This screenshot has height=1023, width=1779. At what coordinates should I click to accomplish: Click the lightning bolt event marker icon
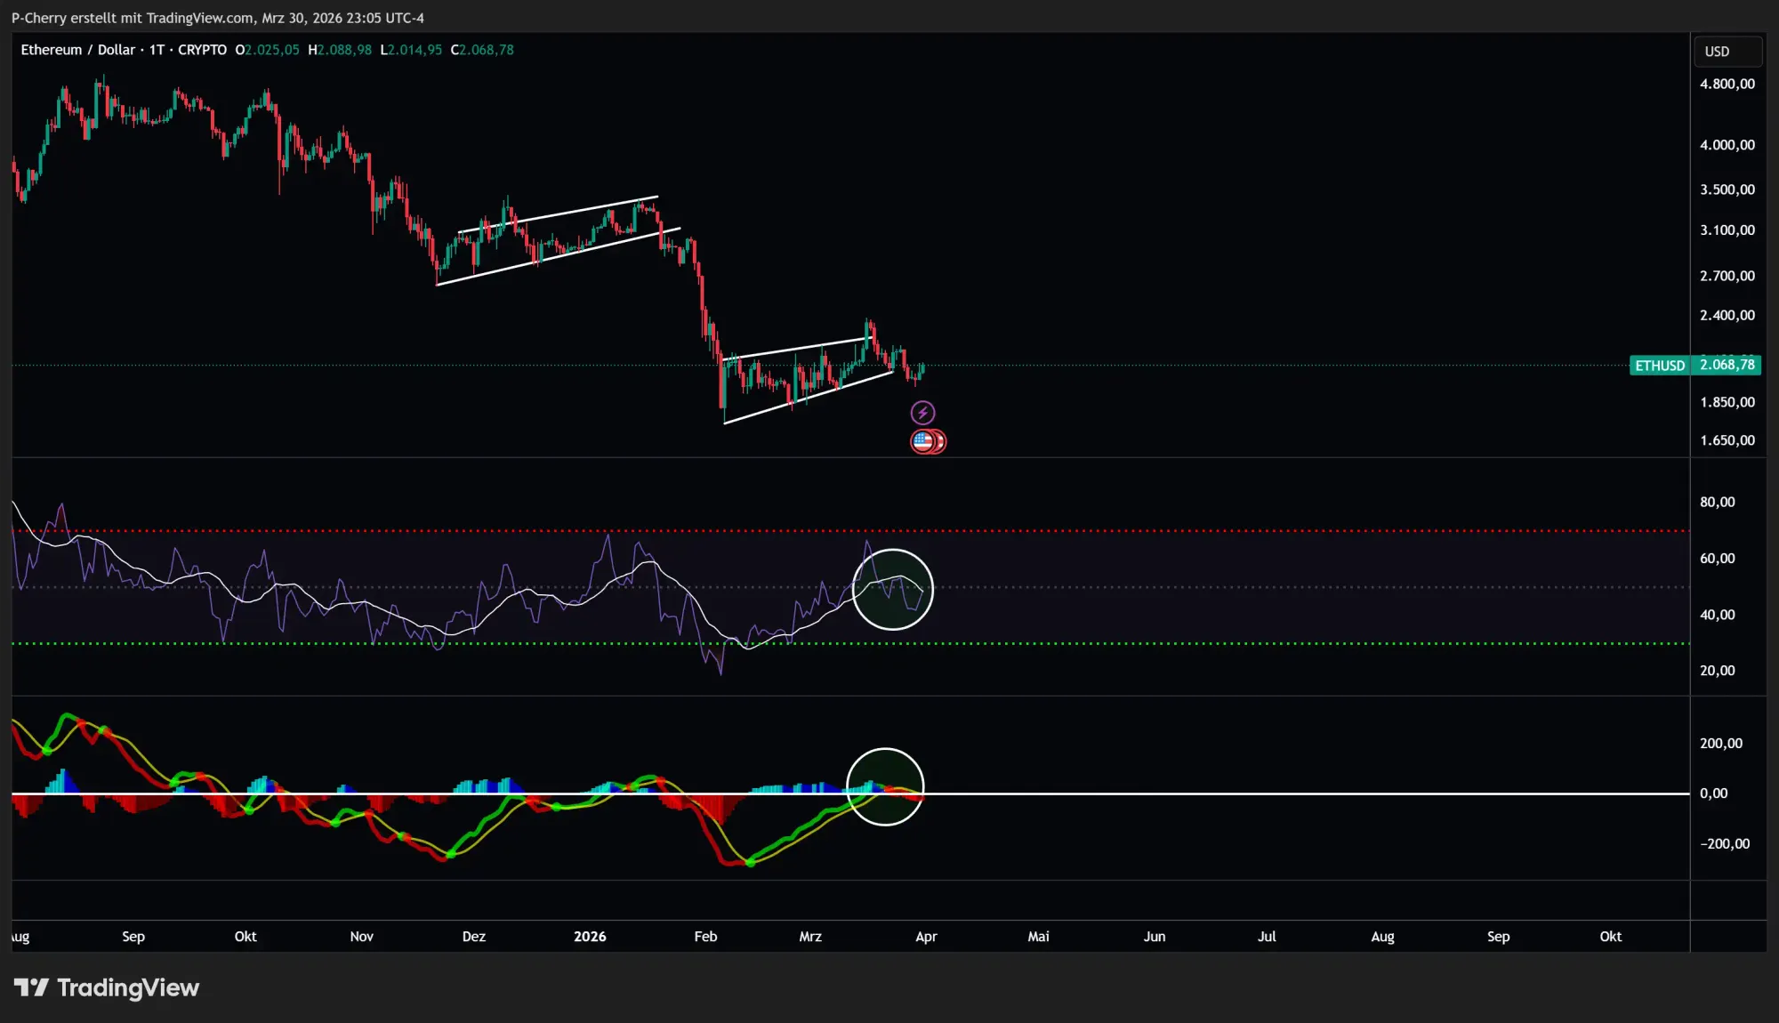[x=922, y=411]
